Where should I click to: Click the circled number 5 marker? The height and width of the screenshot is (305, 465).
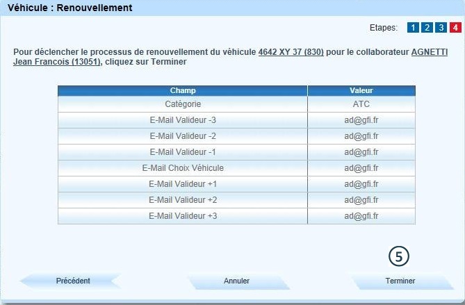coord(398,256)
